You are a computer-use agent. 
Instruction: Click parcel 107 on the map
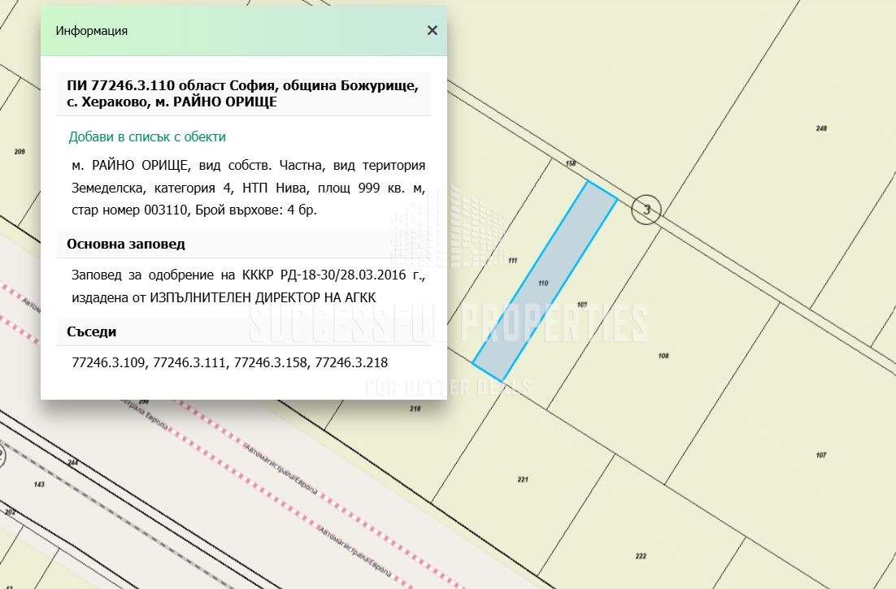[820, 455]
